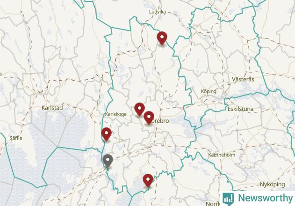
Task: Click the Köping town label
Action: 209,91
